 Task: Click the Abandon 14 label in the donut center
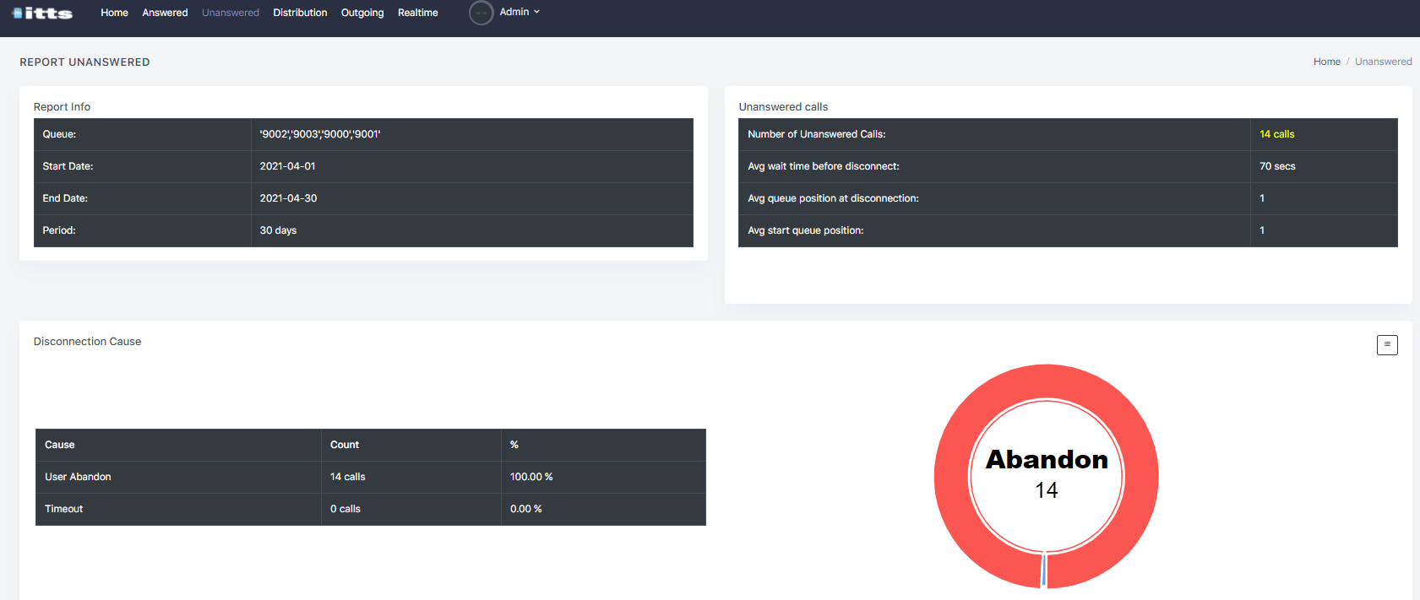tap(1047, 473)
